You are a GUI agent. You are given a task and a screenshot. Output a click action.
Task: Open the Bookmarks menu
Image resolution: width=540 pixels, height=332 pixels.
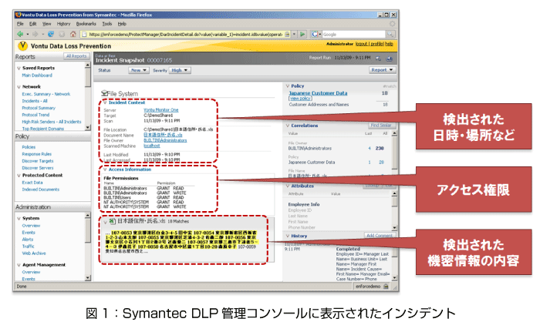86,24
